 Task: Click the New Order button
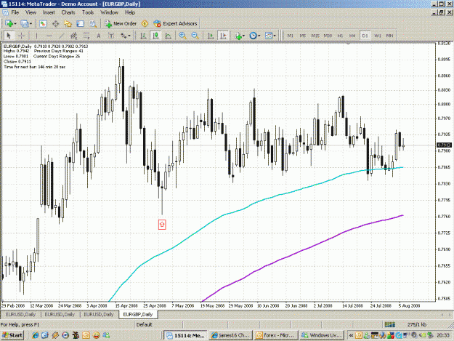coord(121,23)
